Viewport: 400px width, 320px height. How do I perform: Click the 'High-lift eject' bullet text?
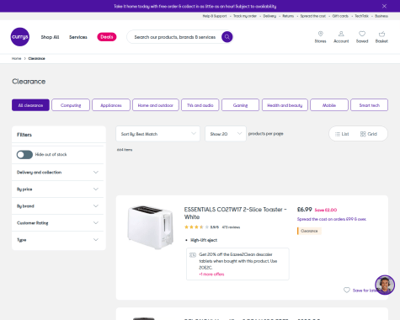coord(204,240)
